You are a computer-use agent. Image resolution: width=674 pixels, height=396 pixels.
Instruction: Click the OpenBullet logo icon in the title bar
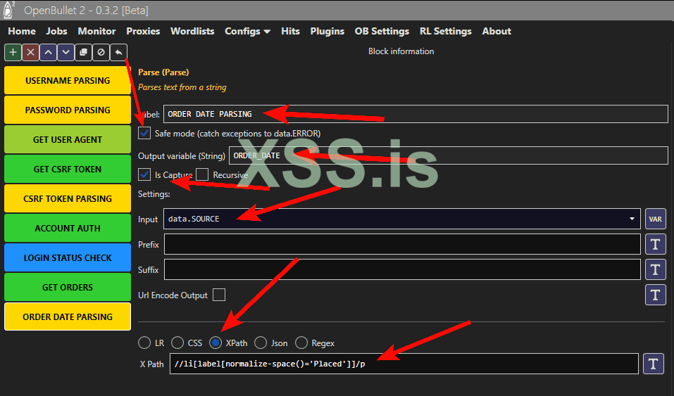8,10
